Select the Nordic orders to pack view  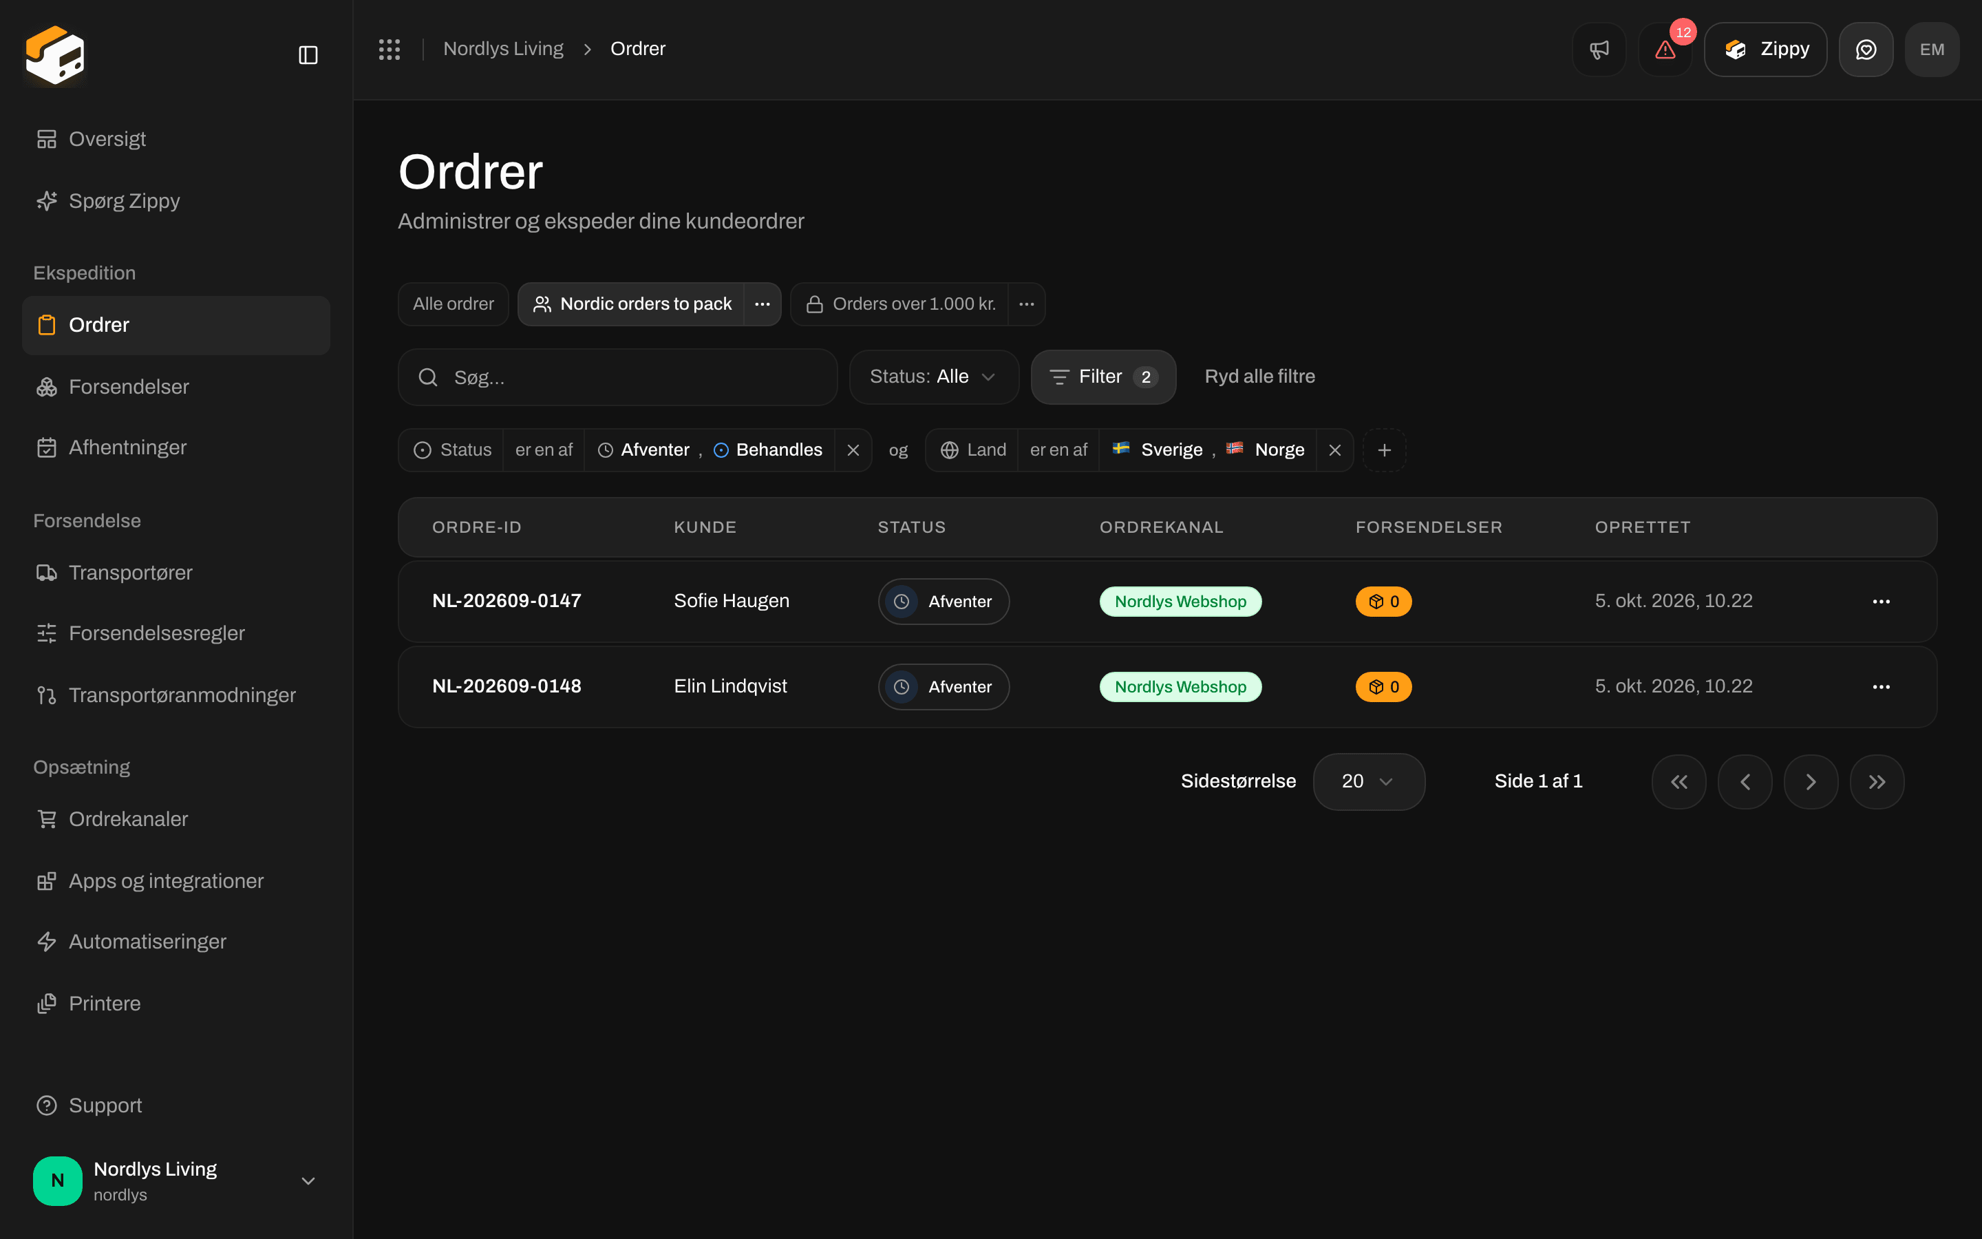(632, 304)
